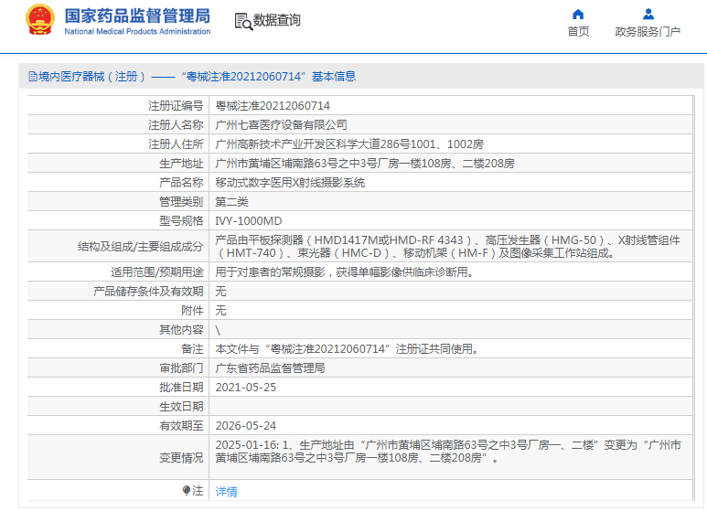Open the 详情 link

coord(226,491)
